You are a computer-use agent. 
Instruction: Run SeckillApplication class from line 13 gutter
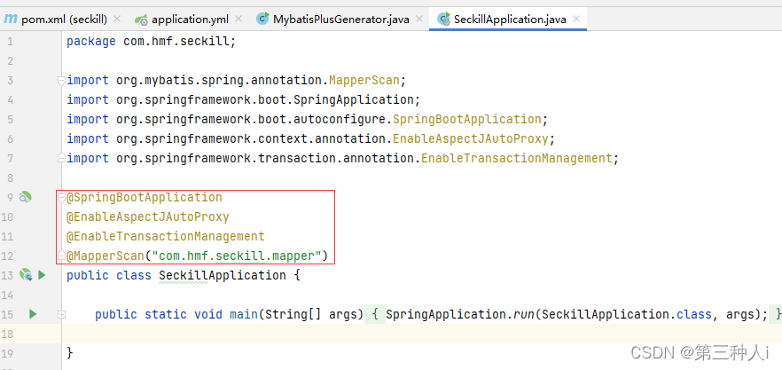coord(43,275)
